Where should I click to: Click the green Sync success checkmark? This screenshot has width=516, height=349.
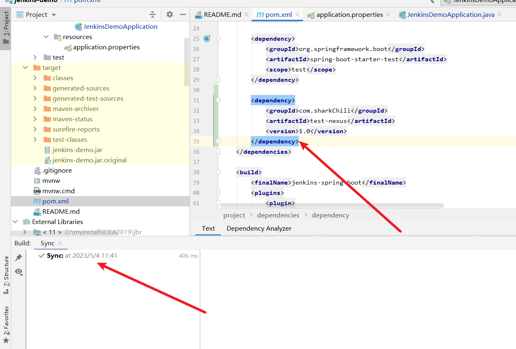click(41, 256)
